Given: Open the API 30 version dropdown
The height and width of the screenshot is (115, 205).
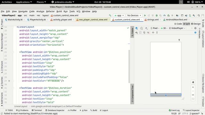Looking at the screenshot, I should [x=164, y=28].
